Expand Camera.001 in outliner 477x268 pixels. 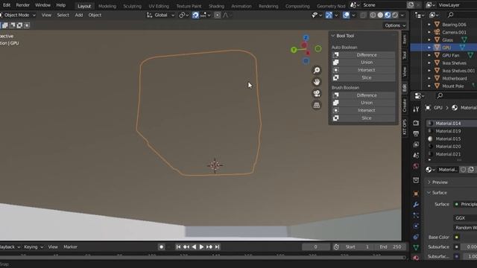[x=429, y=32]
